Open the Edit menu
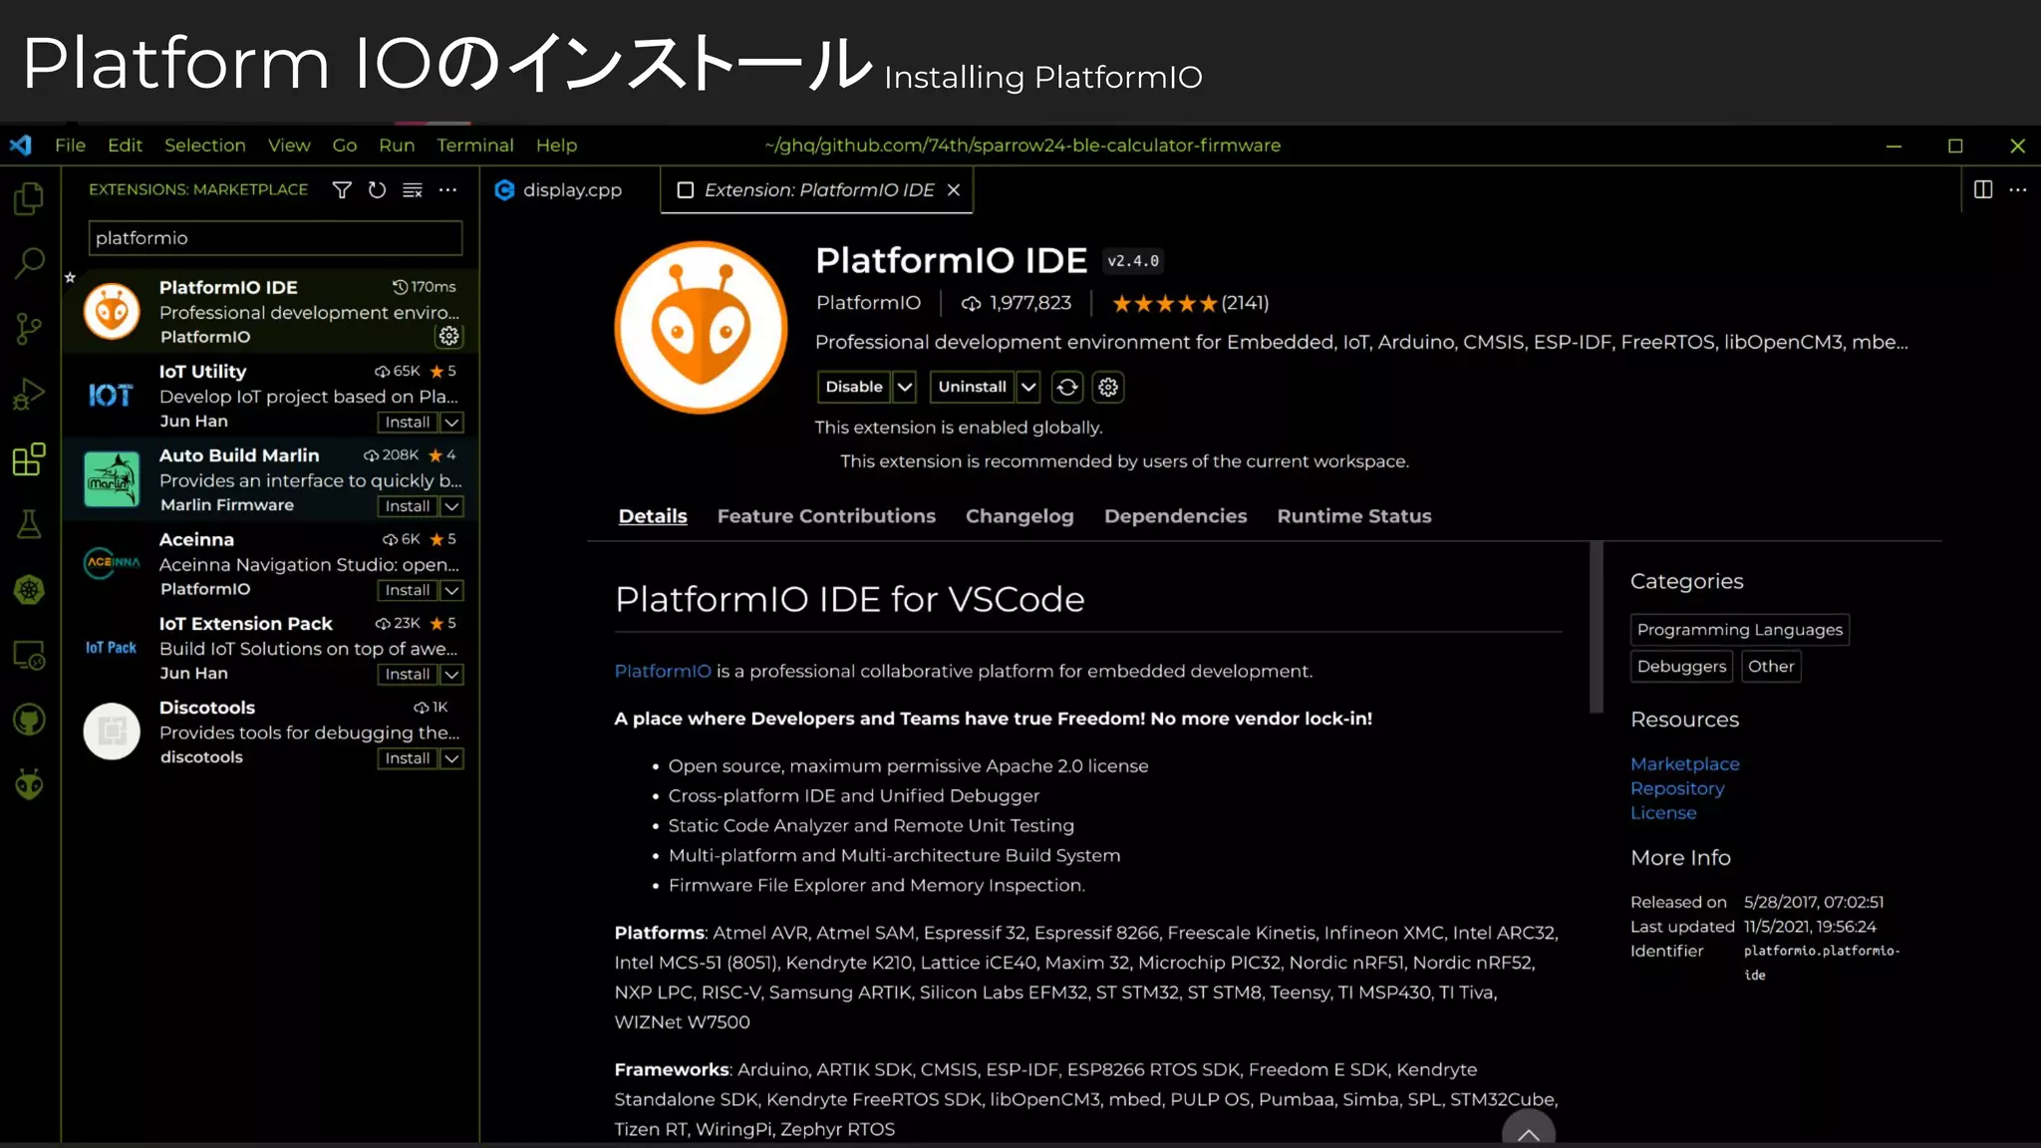Screen dimensions: 2041x1148 pyautogui.click(x=125, y=144)
